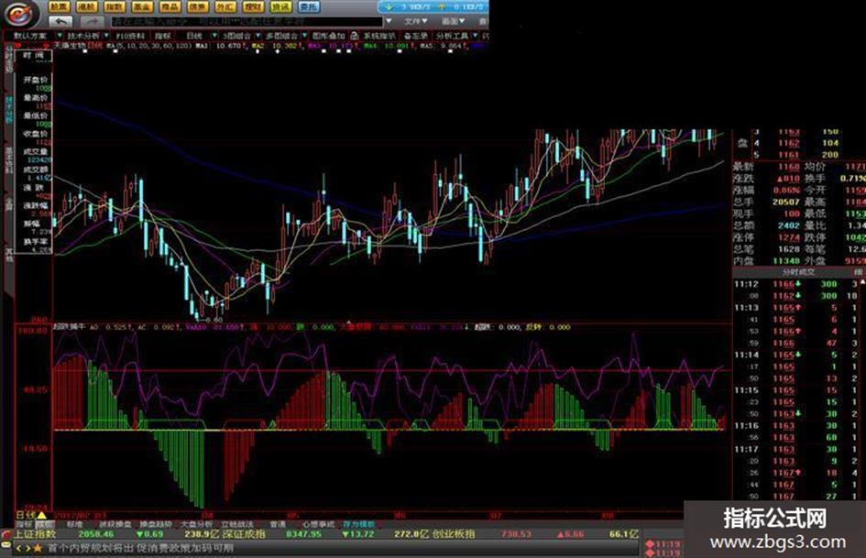Open the 指数 button
The height and width of the screenshot is (558, 866).
(114, 6)
